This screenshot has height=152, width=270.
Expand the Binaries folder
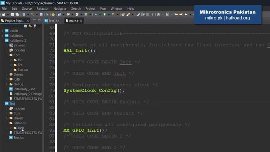tap(7, 45)
